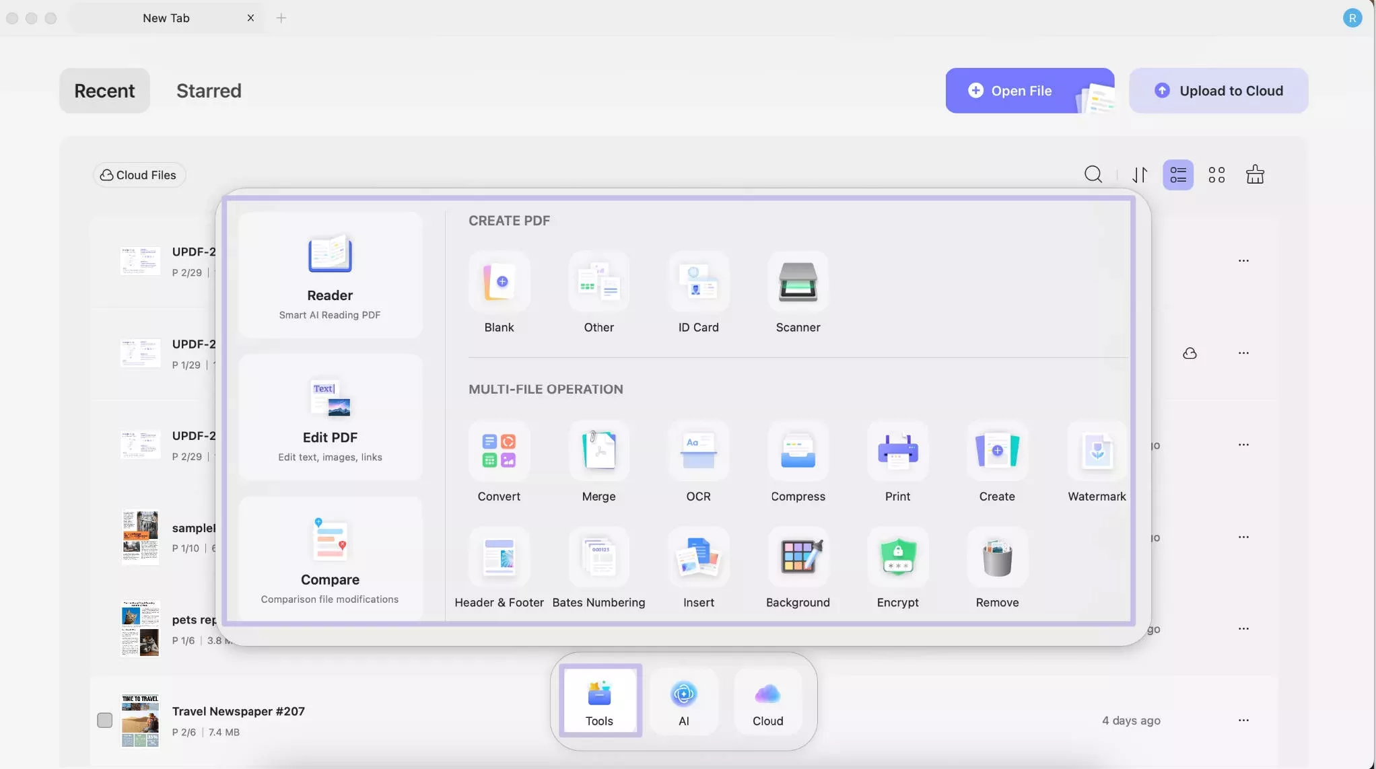Switch to grid view layout
1376x769 pixels.
click(1216, 175)
